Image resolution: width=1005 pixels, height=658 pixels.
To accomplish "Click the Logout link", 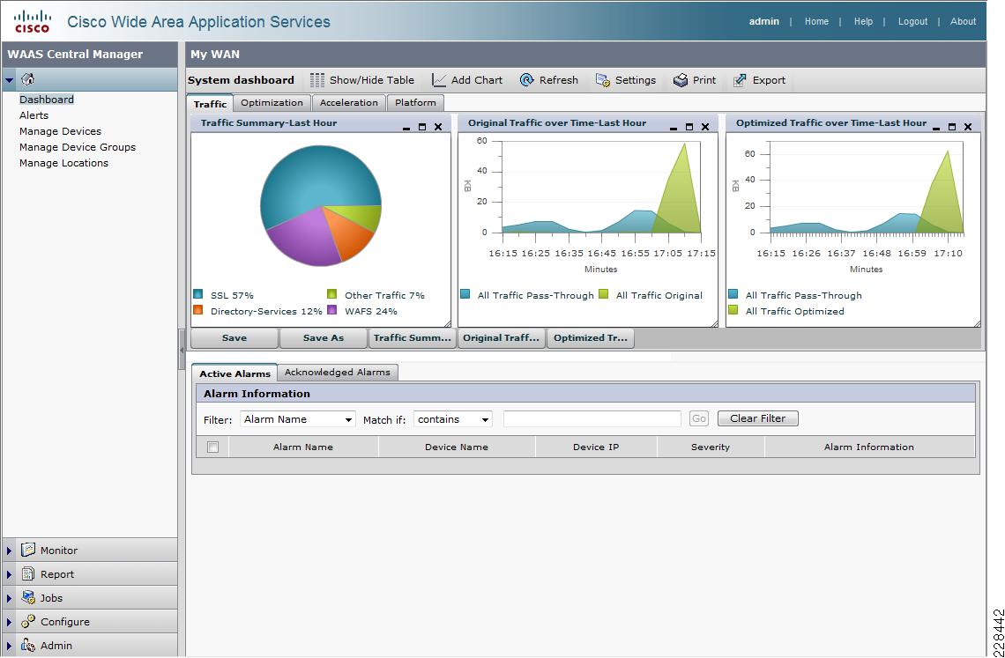I will pos(912,21).
